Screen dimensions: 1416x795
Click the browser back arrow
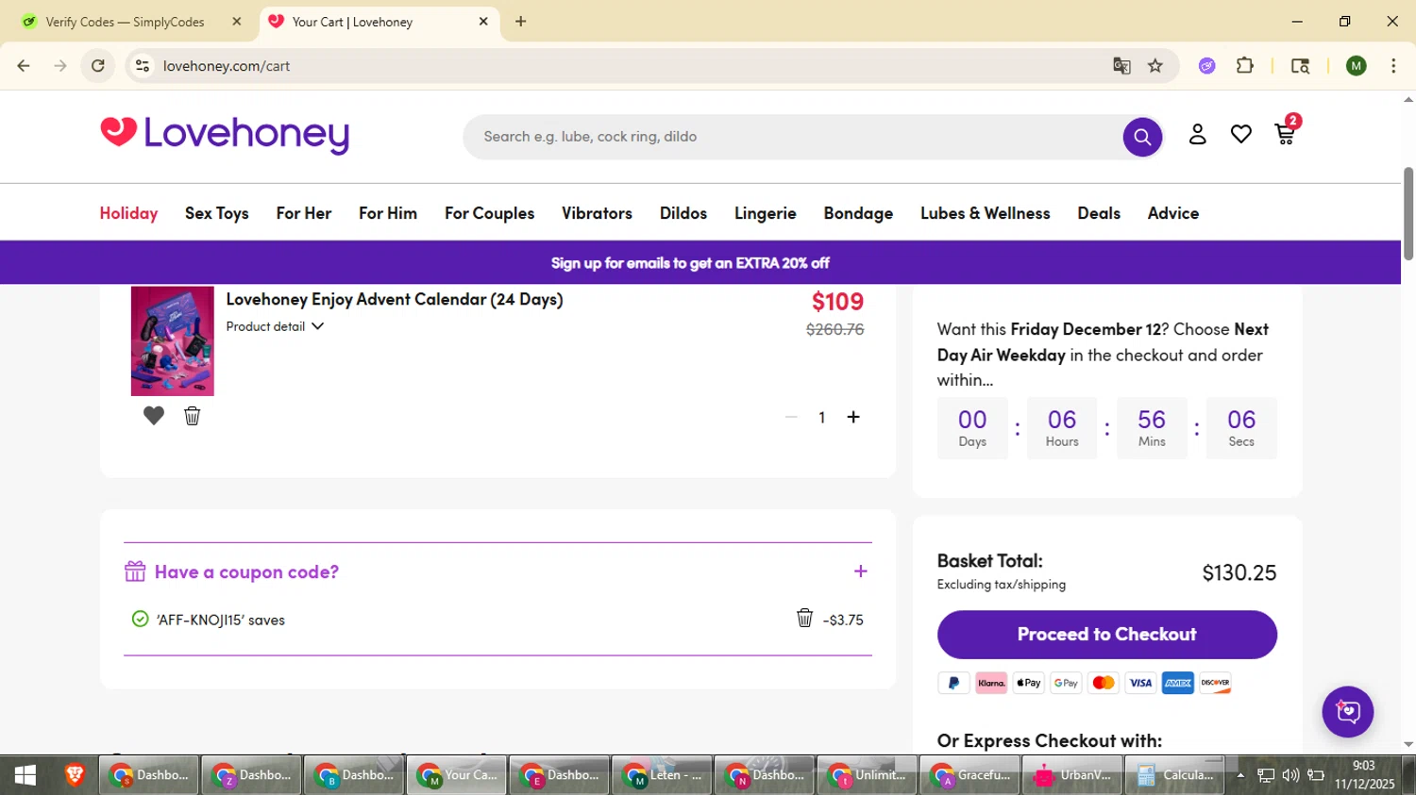pyautogui.click(x=24, y=66)
